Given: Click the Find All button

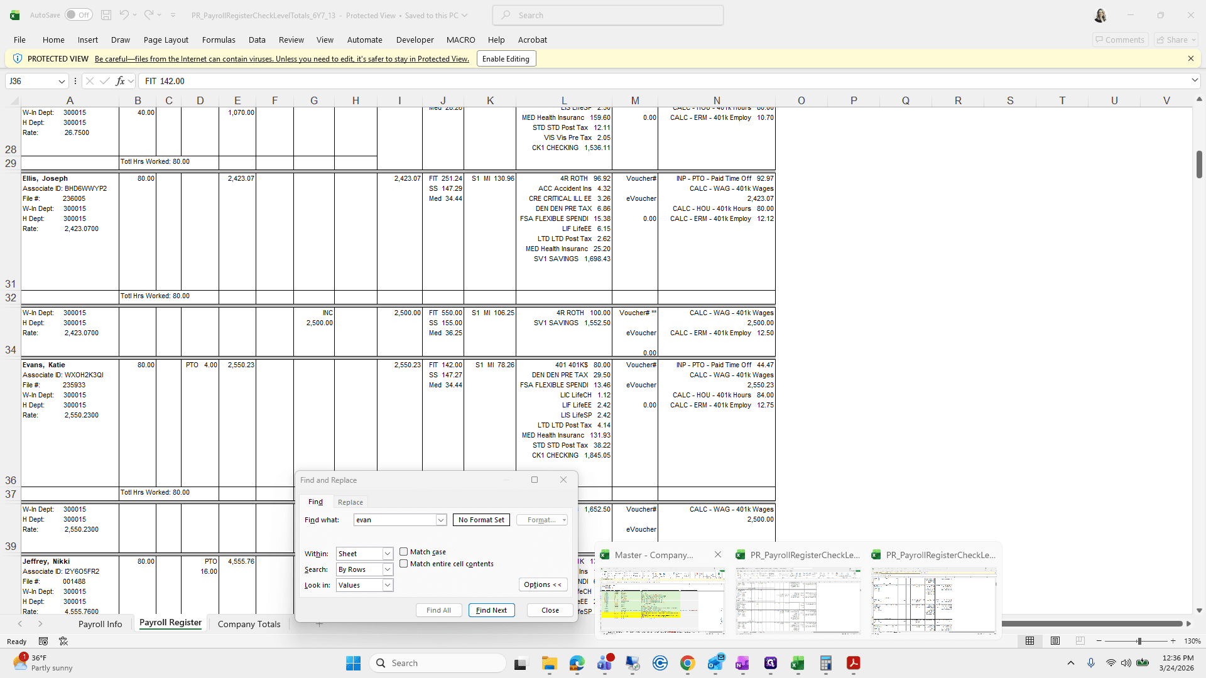Looking at the screenshot, I should [438, 610].
